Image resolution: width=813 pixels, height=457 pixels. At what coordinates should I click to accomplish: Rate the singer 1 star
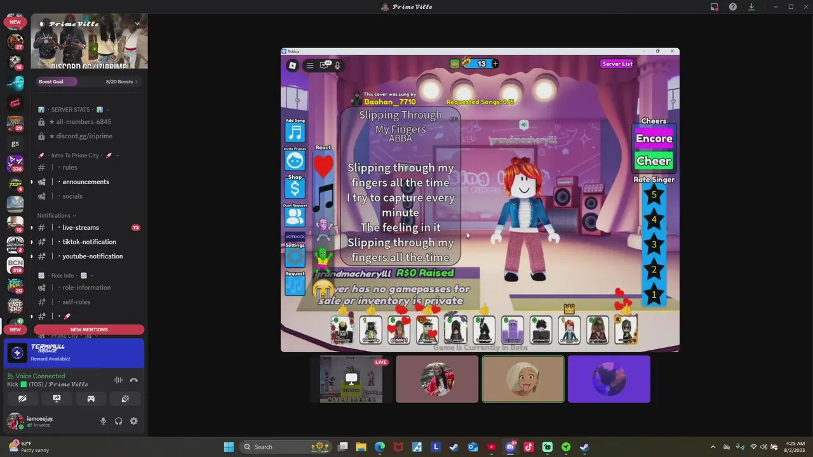(654, 295)
